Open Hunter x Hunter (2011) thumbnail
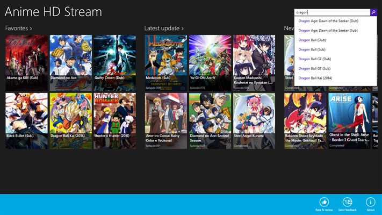382x215 pixels. [x=115, y=121]
